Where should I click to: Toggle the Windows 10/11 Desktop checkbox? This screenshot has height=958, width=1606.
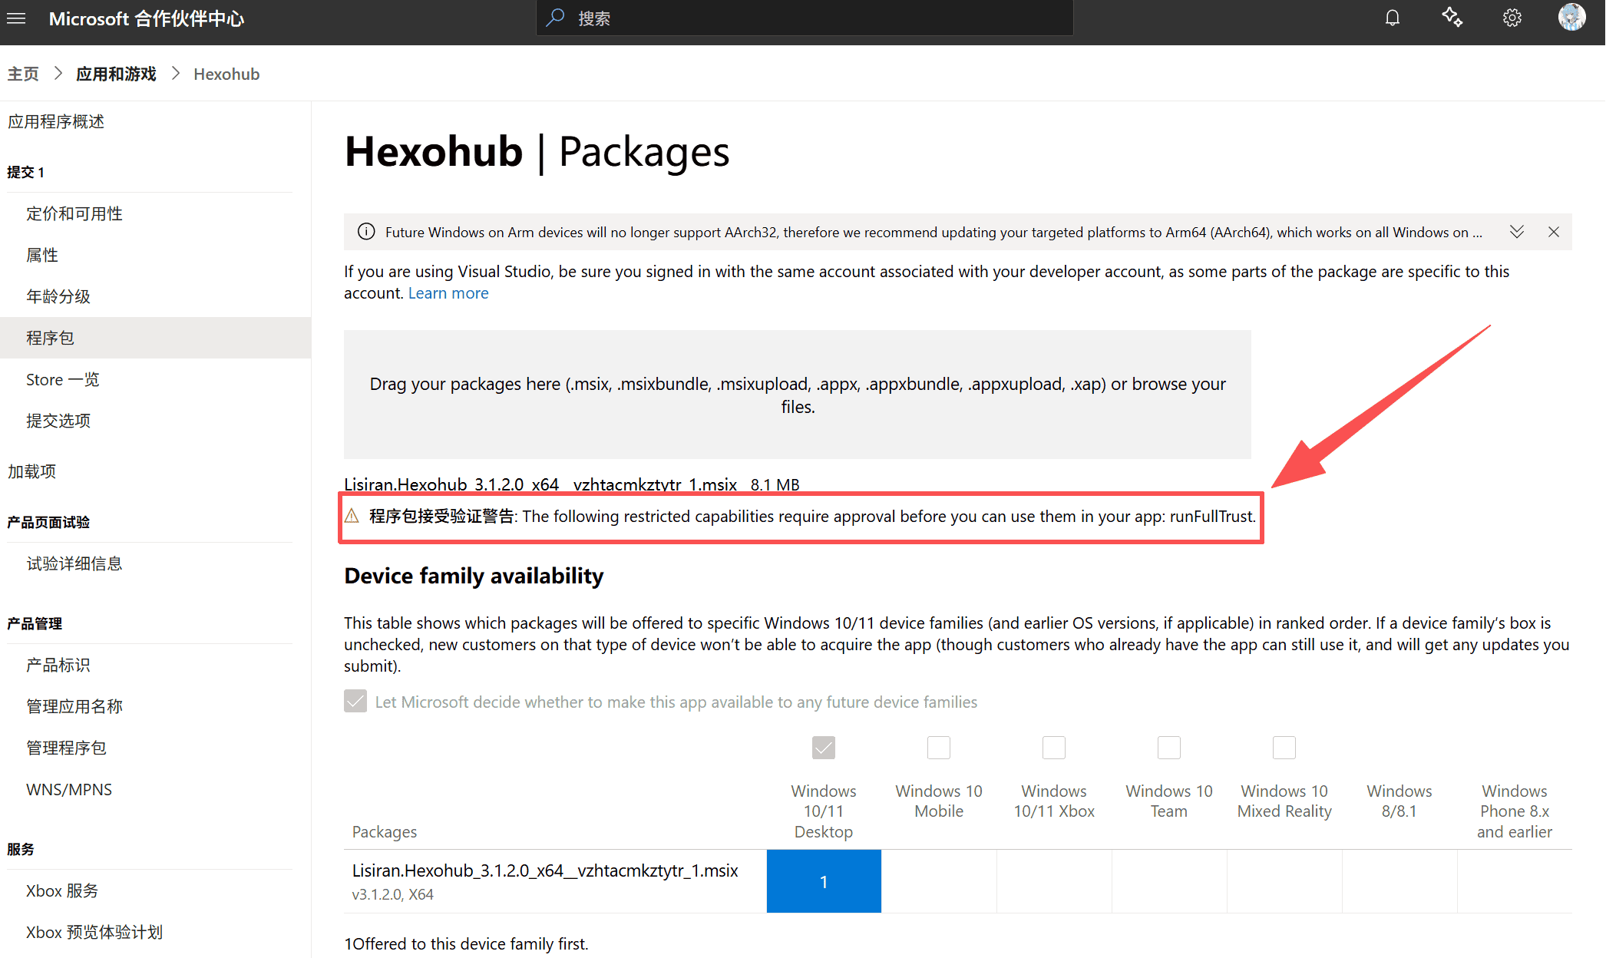823,748
